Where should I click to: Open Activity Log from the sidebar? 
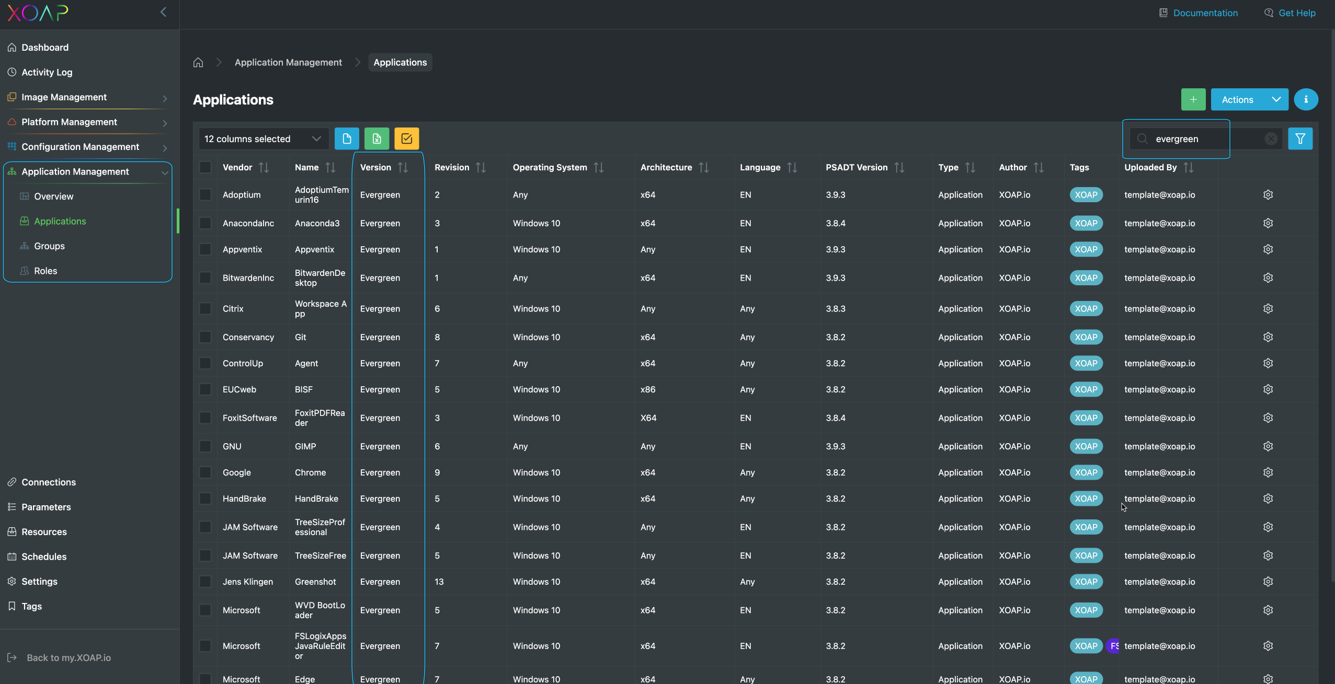coord(47,72)
